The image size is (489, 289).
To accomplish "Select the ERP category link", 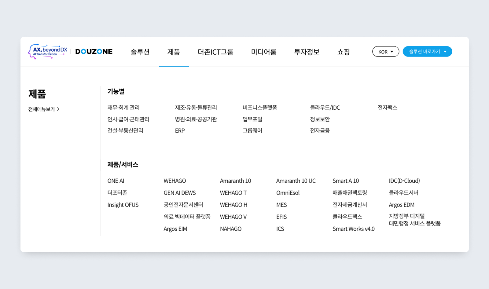I will (x=180, y=131).
